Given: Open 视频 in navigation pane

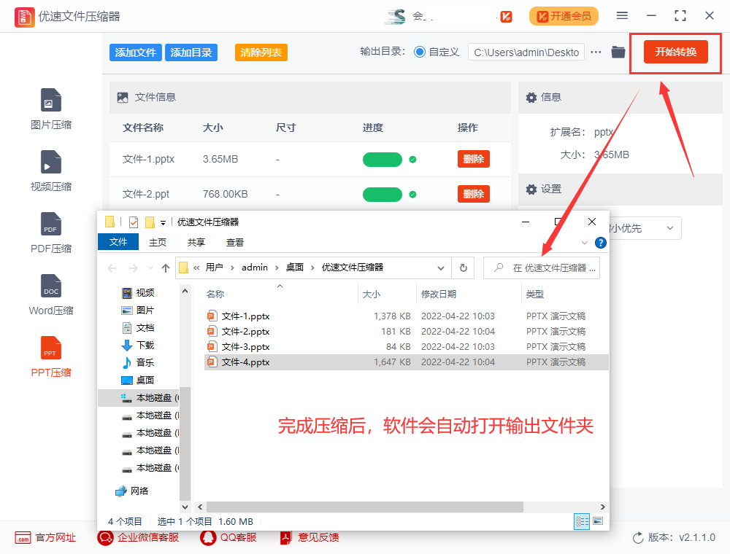Looking at the screenshot, I should pyautogui.click(x=138, y=293).
